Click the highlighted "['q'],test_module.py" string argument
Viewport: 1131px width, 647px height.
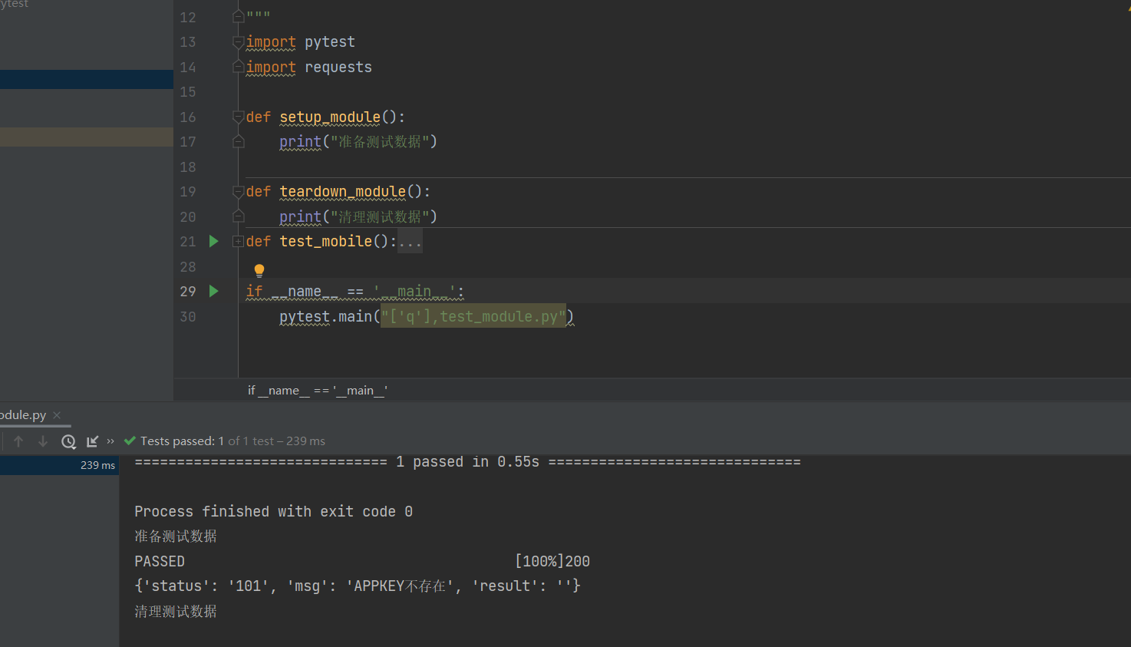pos(473,316)
